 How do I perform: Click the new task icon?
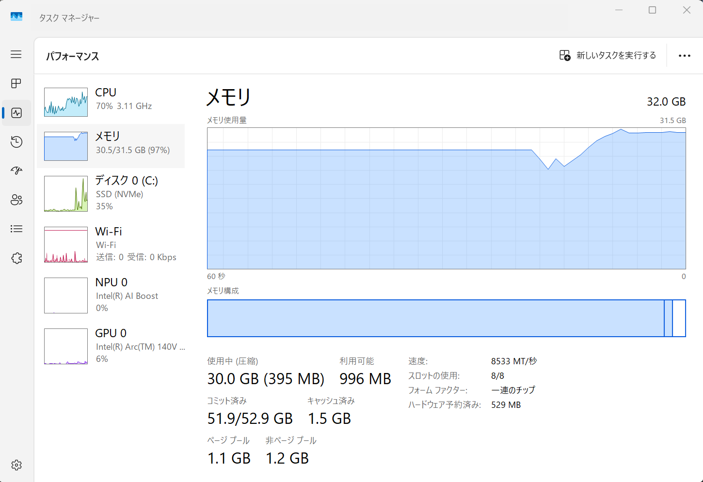tap(565, 55)
